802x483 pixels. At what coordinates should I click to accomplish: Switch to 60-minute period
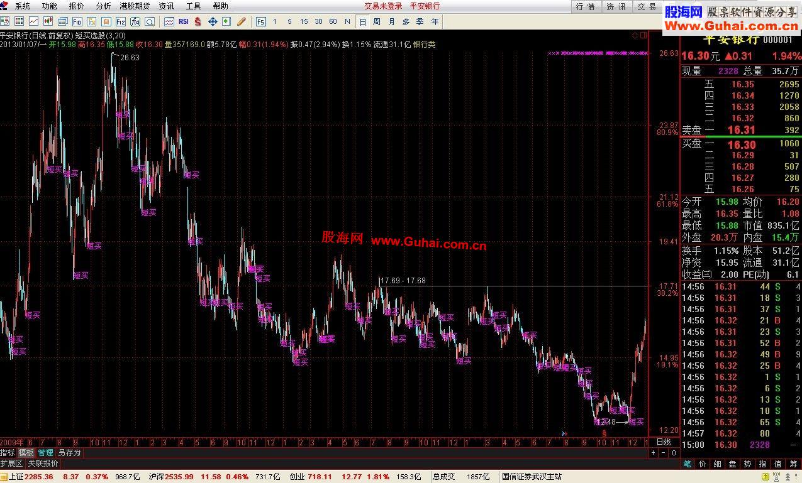click(333, 21)
